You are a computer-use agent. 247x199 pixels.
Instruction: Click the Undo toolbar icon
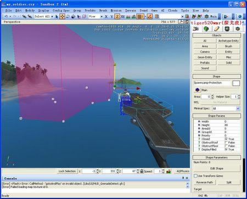click(6, 16)
